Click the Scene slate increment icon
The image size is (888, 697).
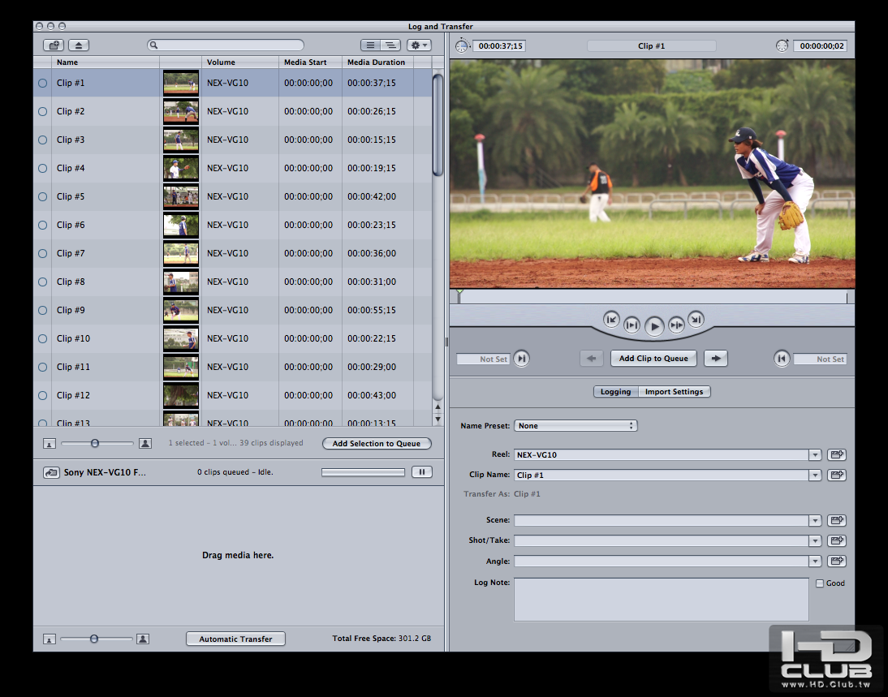(837, 520)
